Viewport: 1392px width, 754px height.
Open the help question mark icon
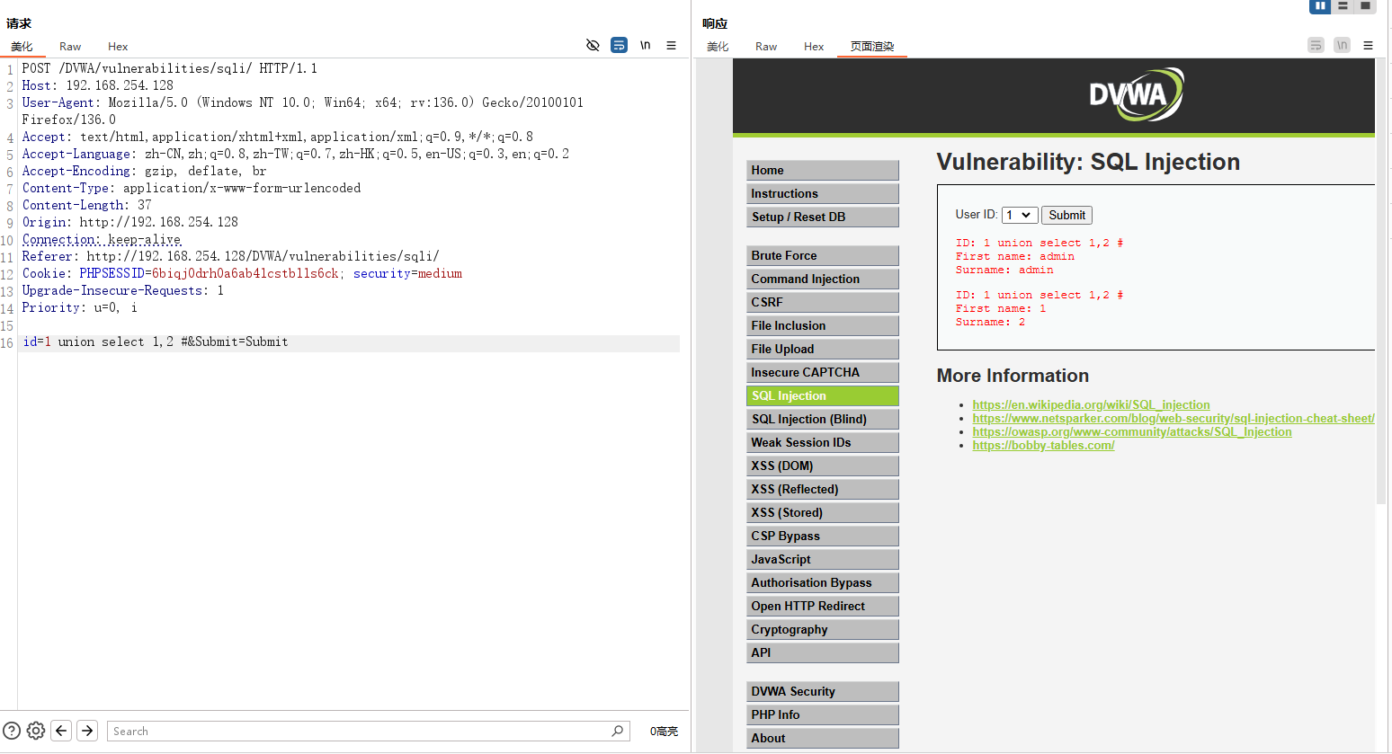pyautogui.click(x=12, y=731)
